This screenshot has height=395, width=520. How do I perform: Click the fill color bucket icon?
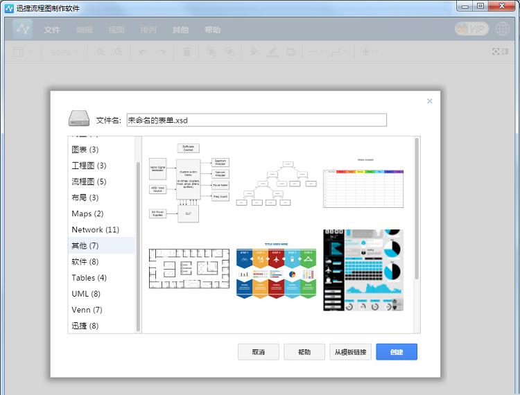[x=254, y=52]
